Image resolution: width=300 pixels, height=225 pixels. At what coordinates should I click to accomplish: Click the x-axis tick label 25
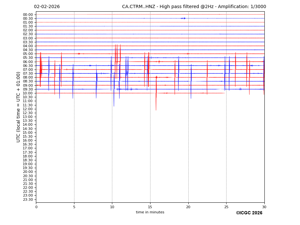226,207
